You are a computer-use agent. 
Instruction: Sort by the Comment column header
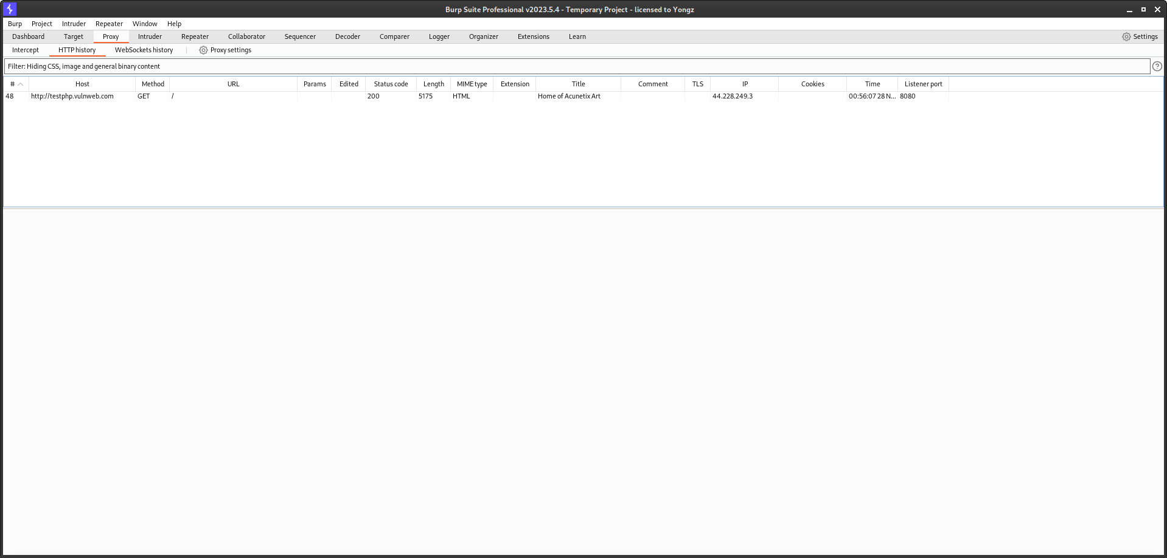click(x=653, y=84)
